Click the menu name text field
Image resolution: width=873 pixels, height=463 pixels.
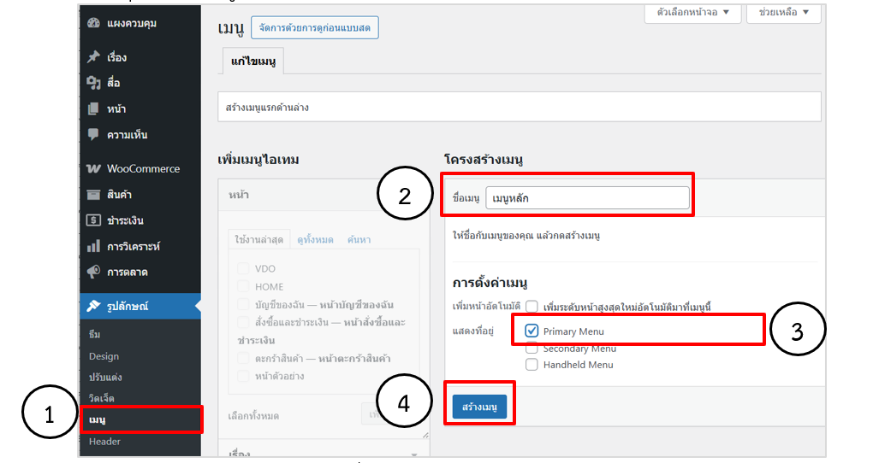586,198
